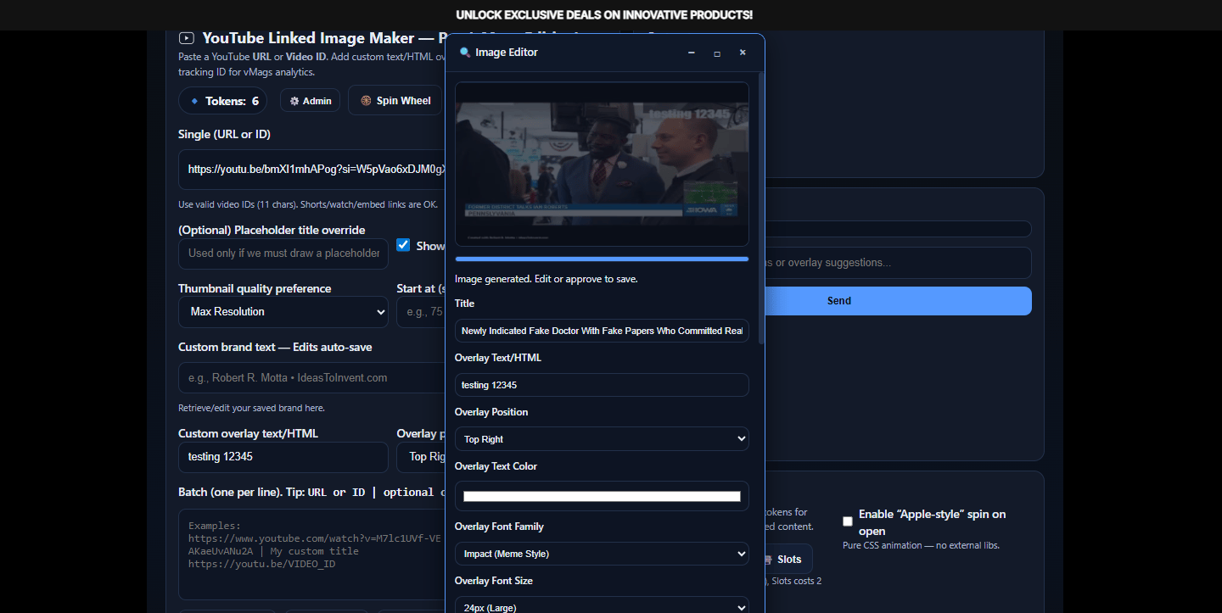Click the generated thumbnail preview in Image Editor
The image size is (1222, 613).
602,164
